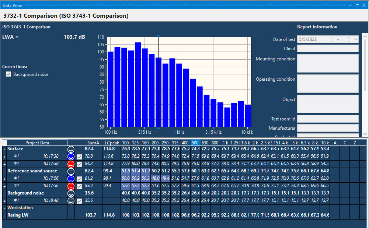Click the smiley icon on the Background noise row

pos(71,193)
